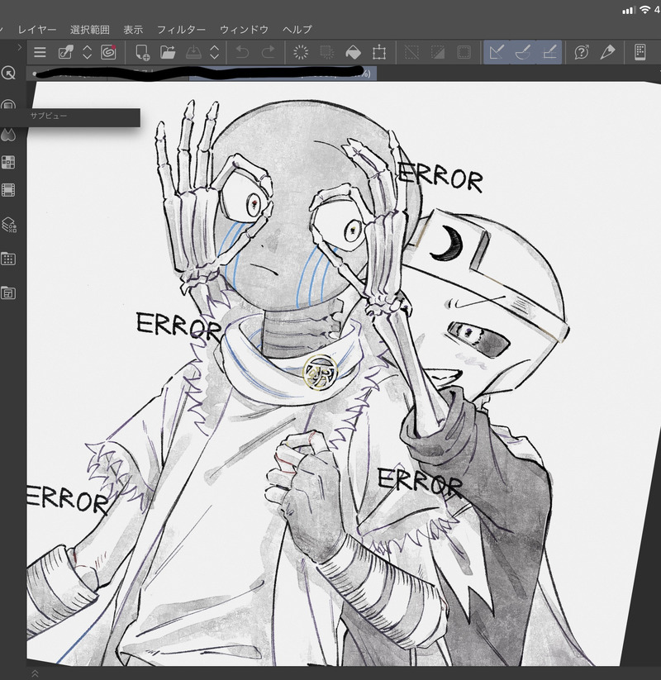This screenshot has width=661, height=680.
Task: Expand the up/down arrows beside the Save icon
Action: pyautogui.click(x=215, y=53)
